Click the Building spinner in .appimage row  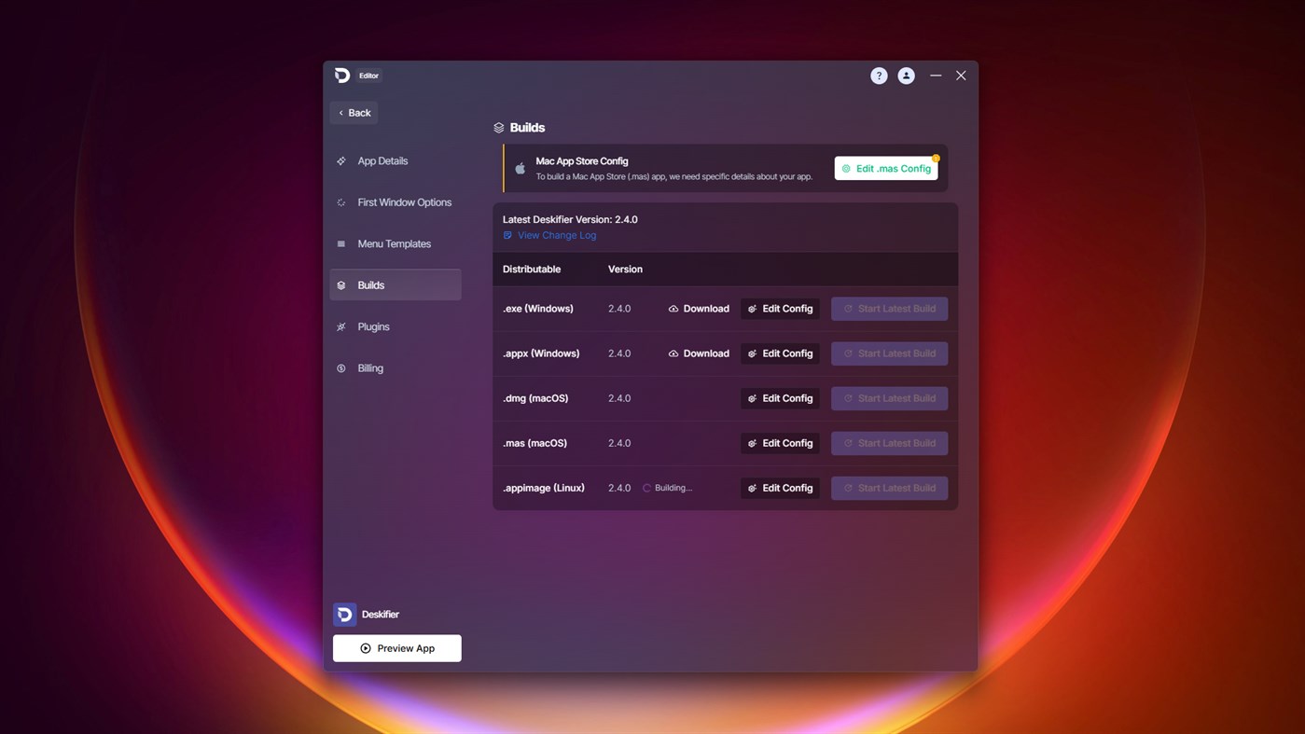(x=646, y=488)
